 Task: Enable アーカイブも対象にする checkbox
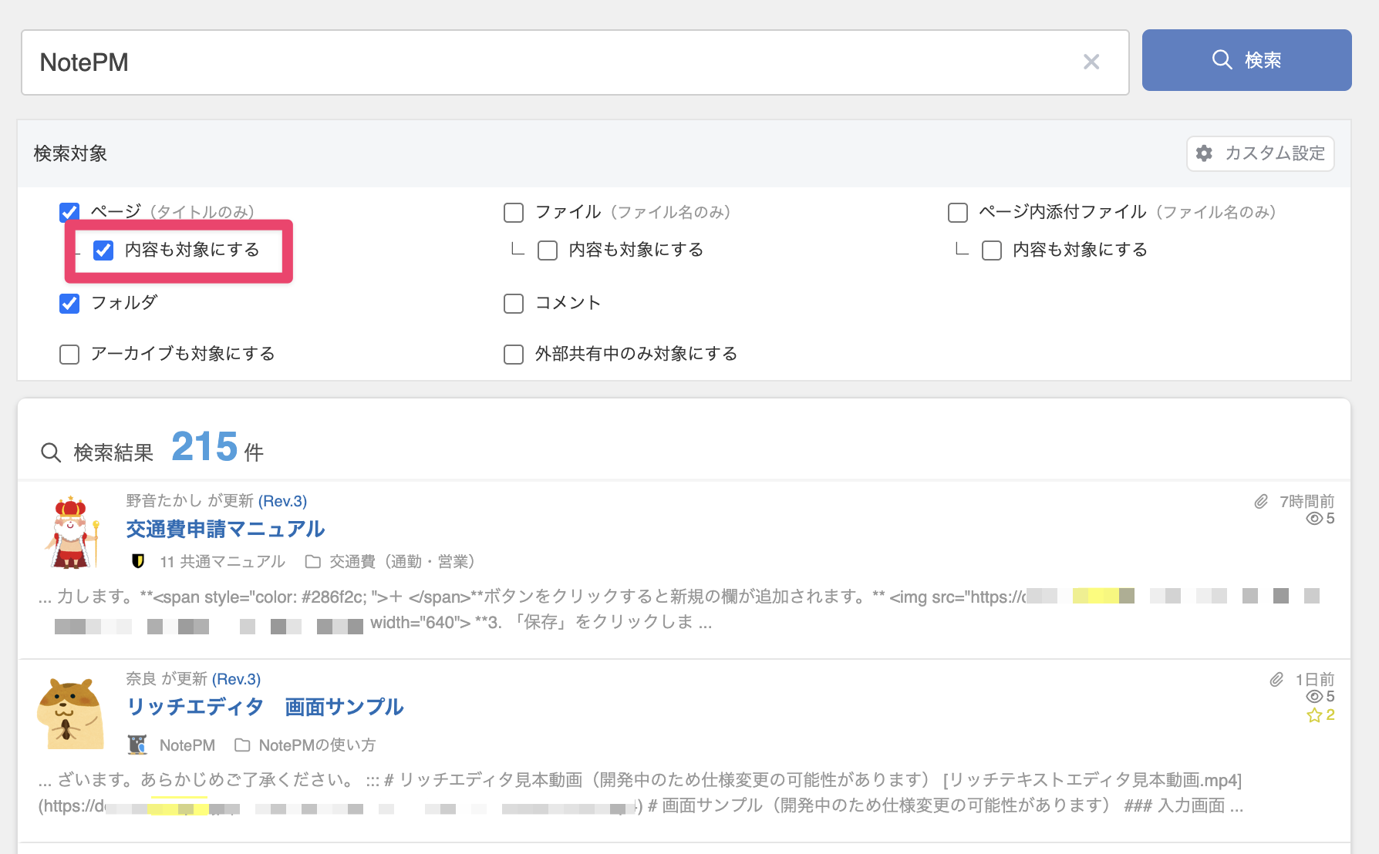tap(69, 354)
